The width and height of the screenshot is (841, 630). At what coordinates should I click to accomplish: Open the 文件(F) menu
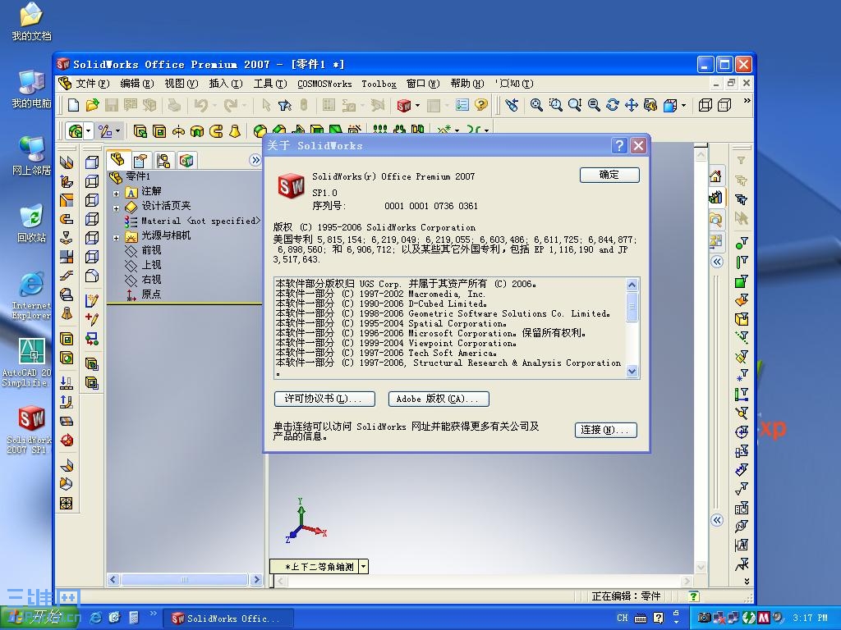pos(92,84)
